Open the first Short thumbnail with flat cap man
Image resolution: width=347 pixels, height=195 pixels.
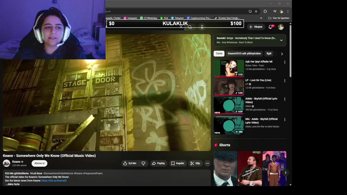(225, 168)
